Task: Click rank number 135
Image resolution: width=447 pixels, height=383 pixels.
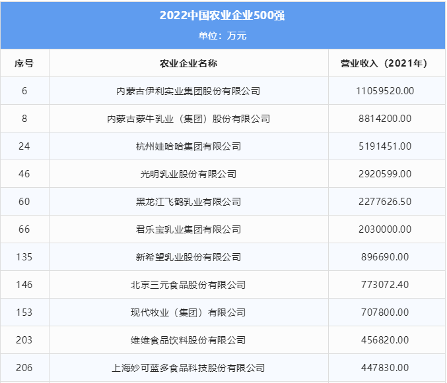Action: pyautogui.click(x=24, y=257)
